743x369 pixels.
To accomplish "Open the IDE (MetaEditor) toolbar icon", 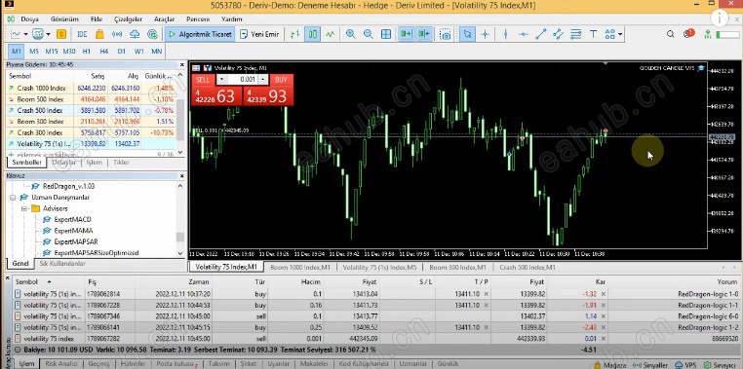I will click(x=82, y=34).
